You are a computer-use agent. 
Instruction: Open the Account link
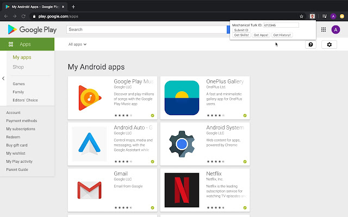pyautogui.click(x=13, y=112)
